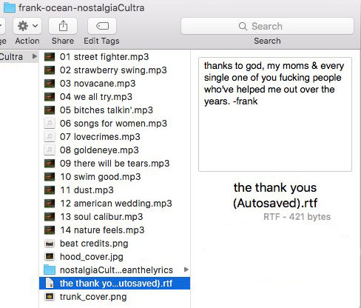The image size is (361, 308).
Task: Click the trunk_cover.png file icon
Action: [50, 296]
